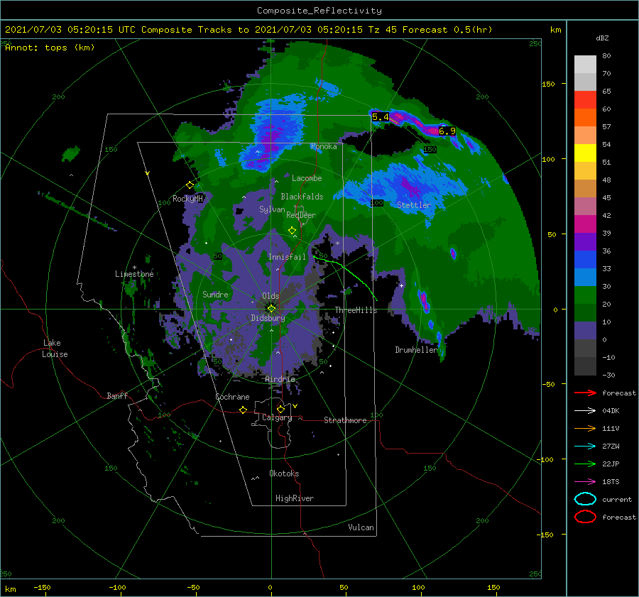Click the green 22JP arrow icon
This screenshot has width=639, height=597.
point(585,464)
